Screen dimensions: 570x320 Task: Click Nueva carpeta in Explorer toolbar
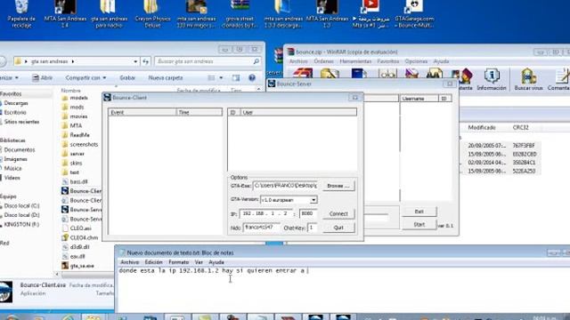[166, 77]
